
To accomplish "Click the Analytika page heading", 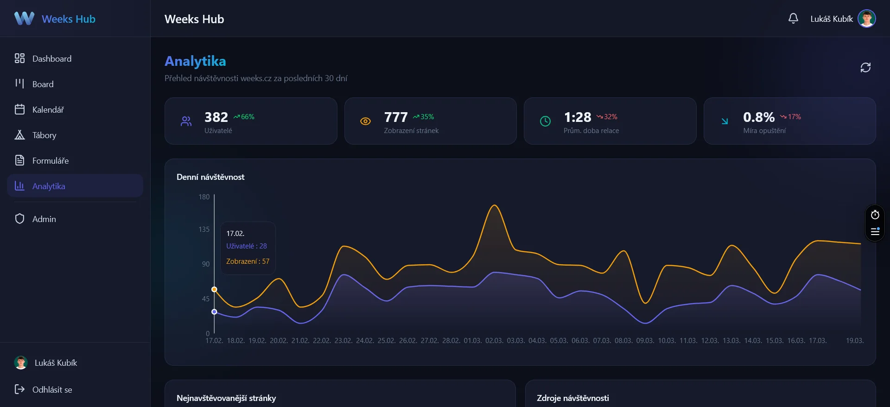I will [195, 61].
